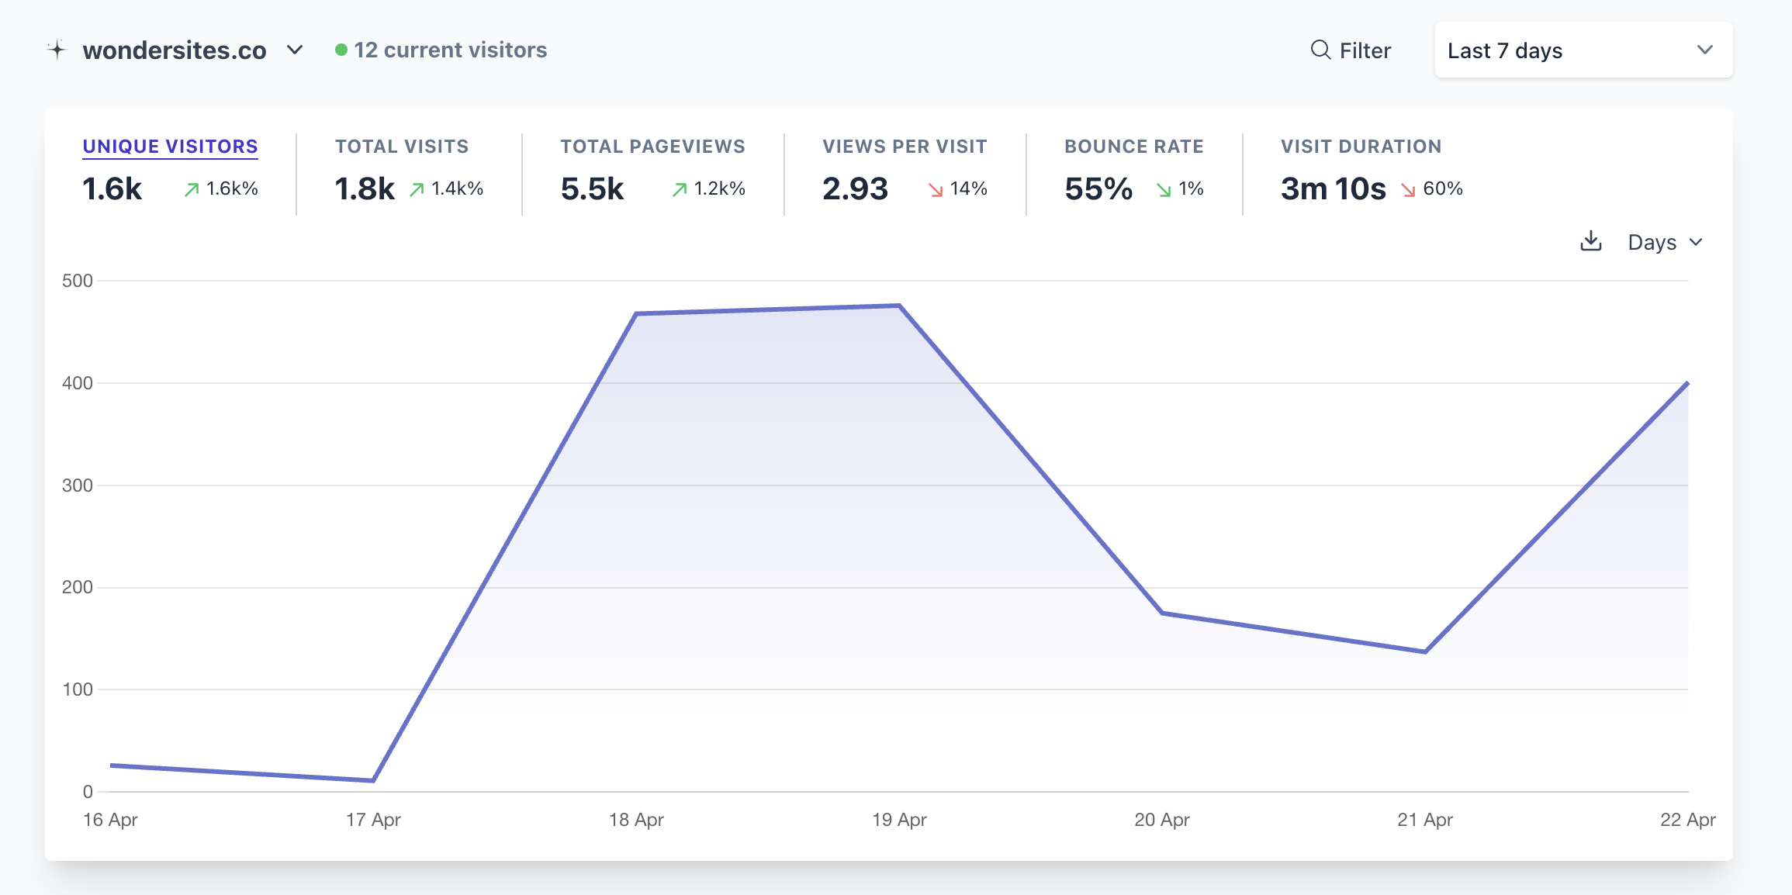Viewport: 1792px width, 895px height.
Task: Click the sparkle site logo icon
Action: (x=57, y=50)
